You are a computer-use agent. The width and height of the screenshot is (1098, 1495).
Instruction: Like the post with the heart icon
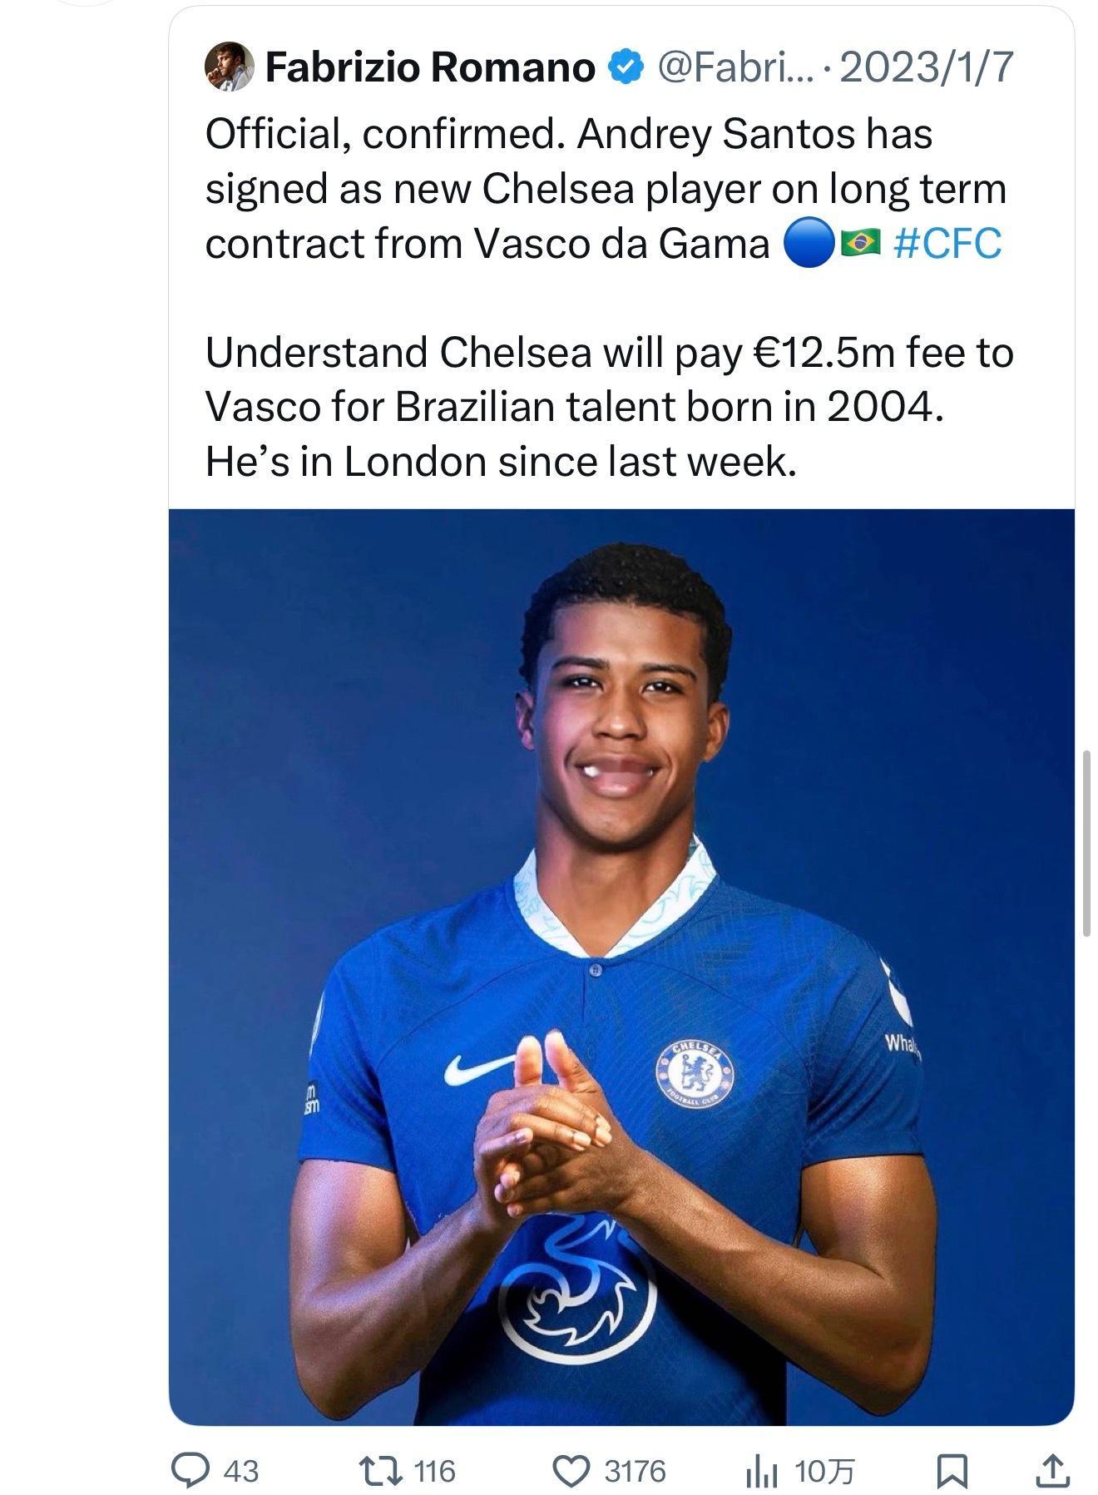coord(571,1470)
